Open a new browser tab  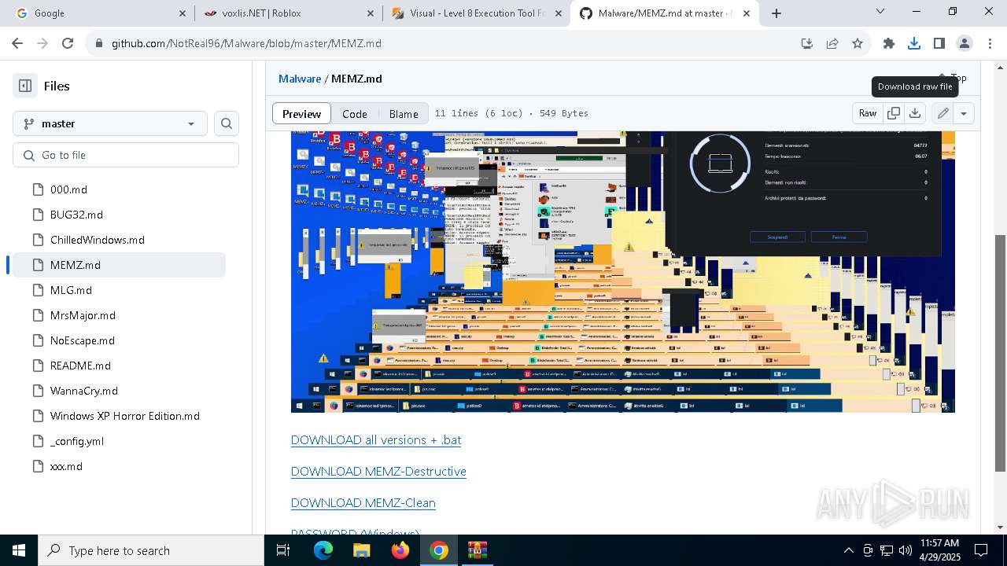776,13
